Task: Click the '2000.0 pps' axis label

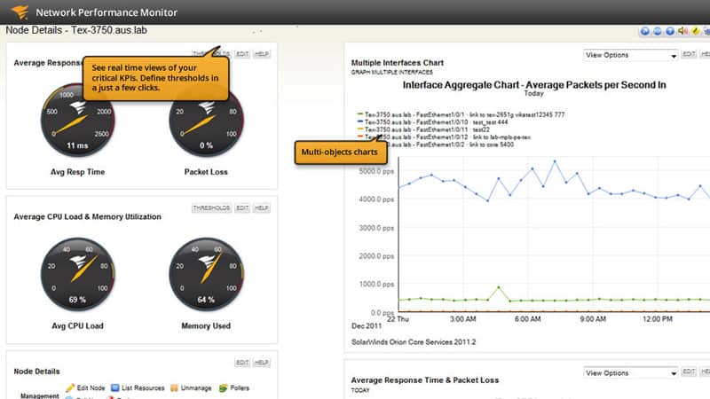Action: [x=376, y=256]
